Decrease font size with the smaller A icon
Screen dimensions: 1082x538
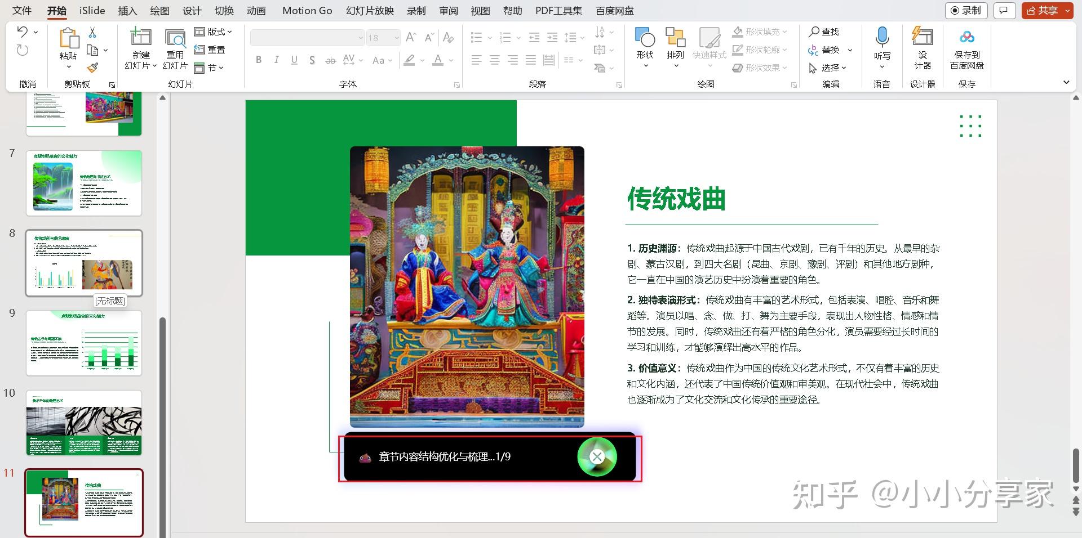tap(429, 38)
